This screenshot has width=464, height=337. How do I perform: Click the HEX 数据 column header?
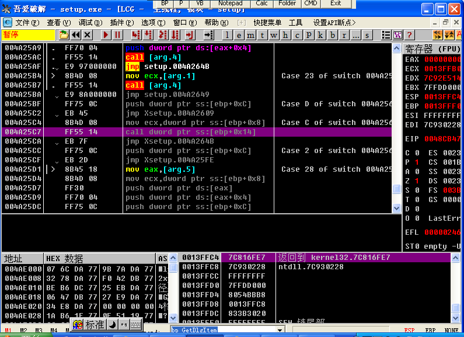coord(99,259)
